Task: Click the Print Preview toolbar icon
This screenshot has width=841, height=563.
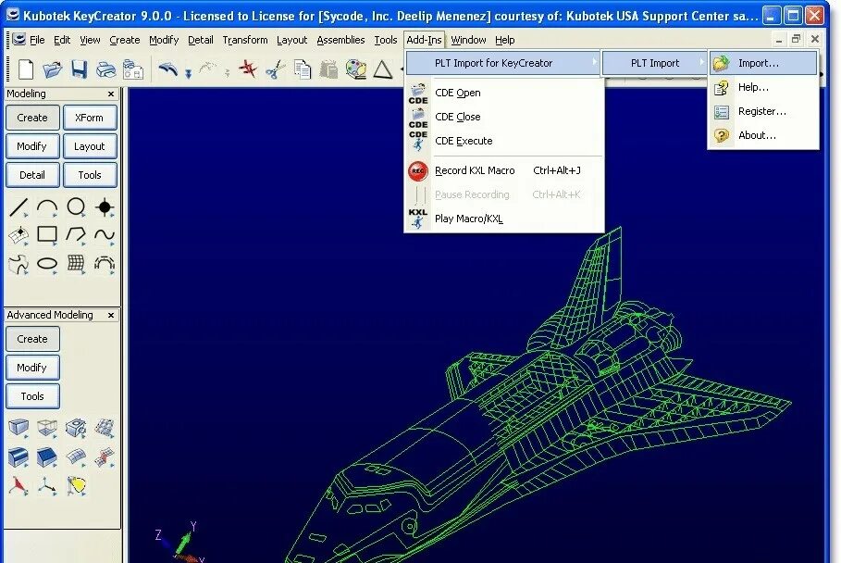Action: point(133,69)
